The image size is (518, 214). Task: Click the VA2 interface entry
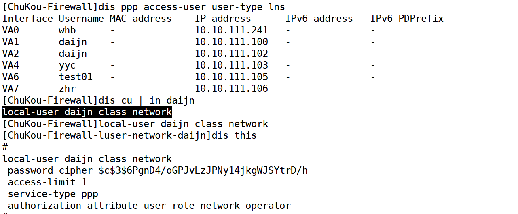point(11,54)
